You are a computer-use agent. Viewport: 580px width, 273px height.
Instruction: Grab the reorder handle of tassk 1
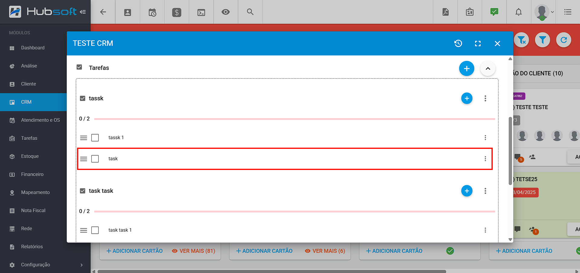(x=84, y=138)
